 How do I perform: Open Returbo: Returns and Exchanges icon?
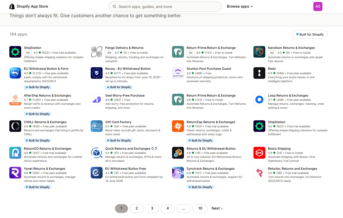tap(259, 173)
